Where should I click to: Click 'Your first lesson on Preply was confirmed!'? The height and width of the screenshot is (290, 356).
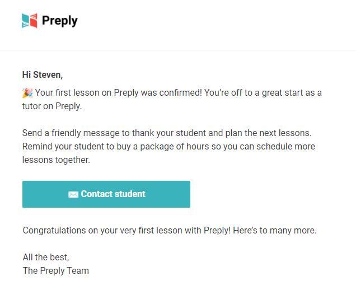pos(118,93)
